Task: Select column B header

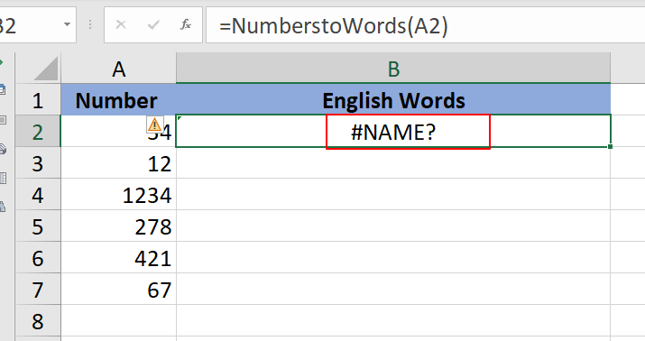Action: (x=393, y=69)
